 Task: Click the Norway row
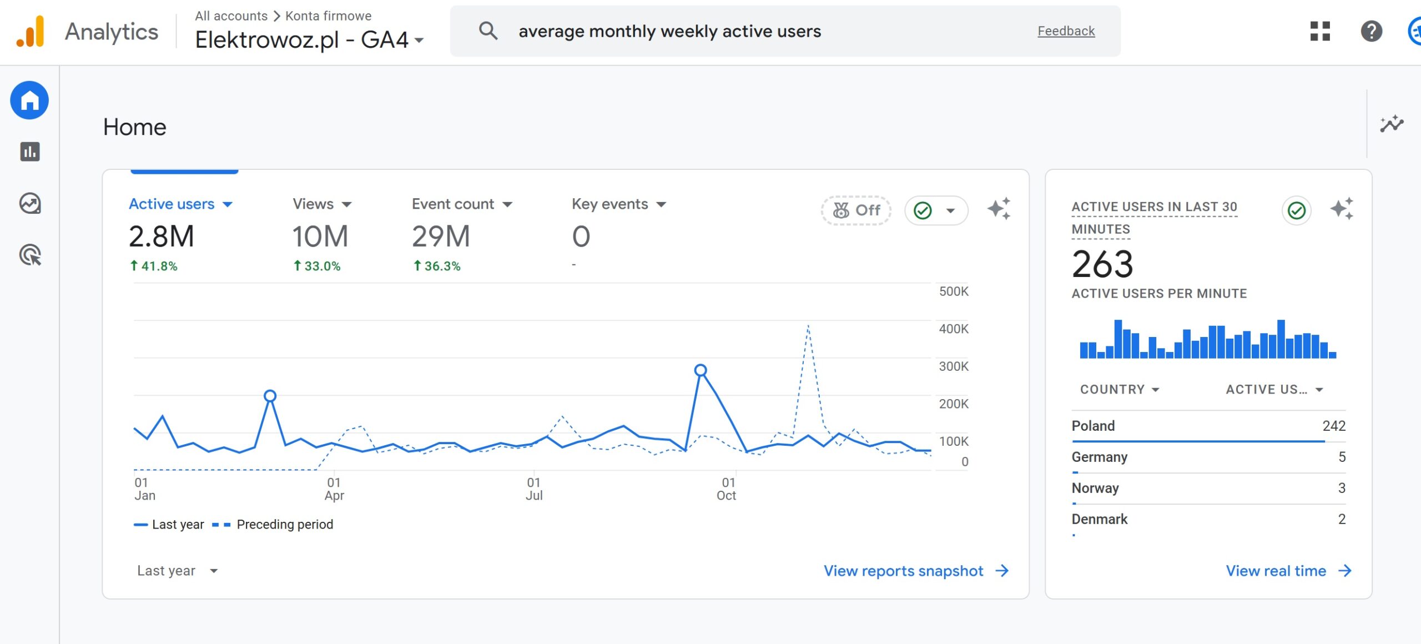(x=1208, y=489)
